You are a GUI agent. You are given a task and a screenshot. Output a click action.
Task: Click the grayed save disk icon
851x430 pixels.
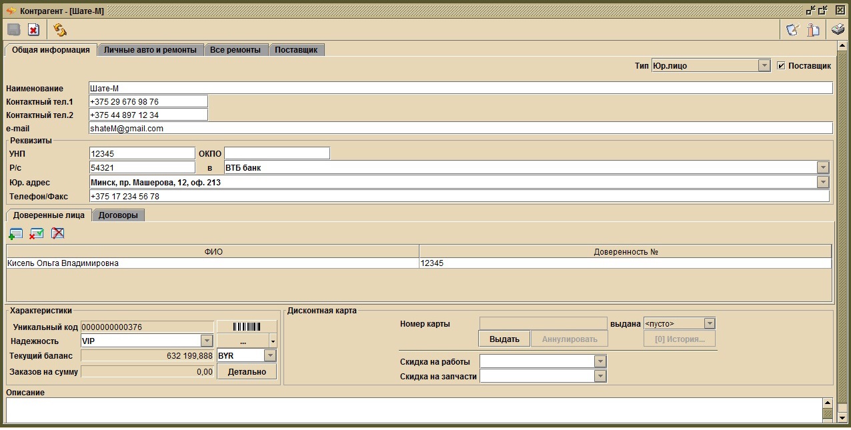tap(14, 29)
